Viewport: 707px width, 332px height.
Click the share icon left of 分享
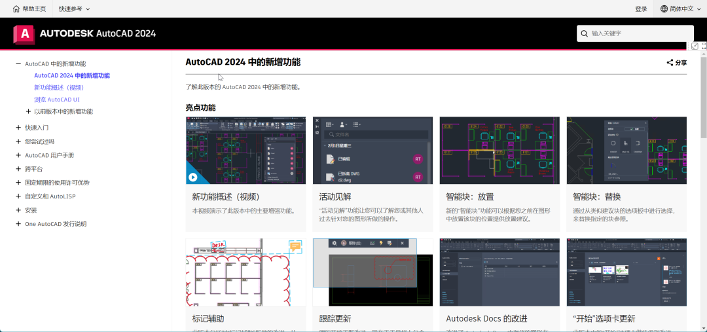[670, 63]
